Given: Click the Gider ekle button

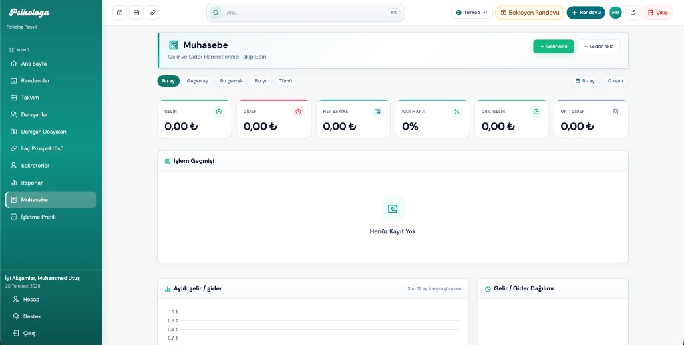Looking at the screenshot, I should click(598, 47).
